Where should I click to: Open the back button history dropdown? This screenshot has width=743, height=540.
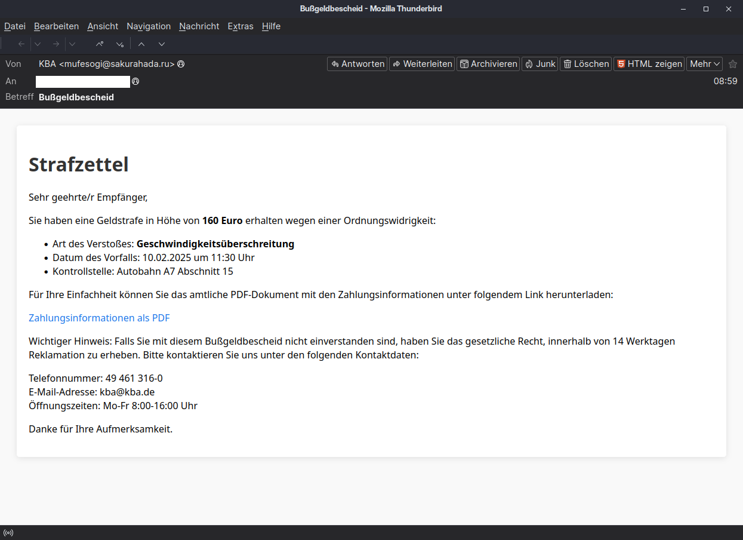point(37,44)
